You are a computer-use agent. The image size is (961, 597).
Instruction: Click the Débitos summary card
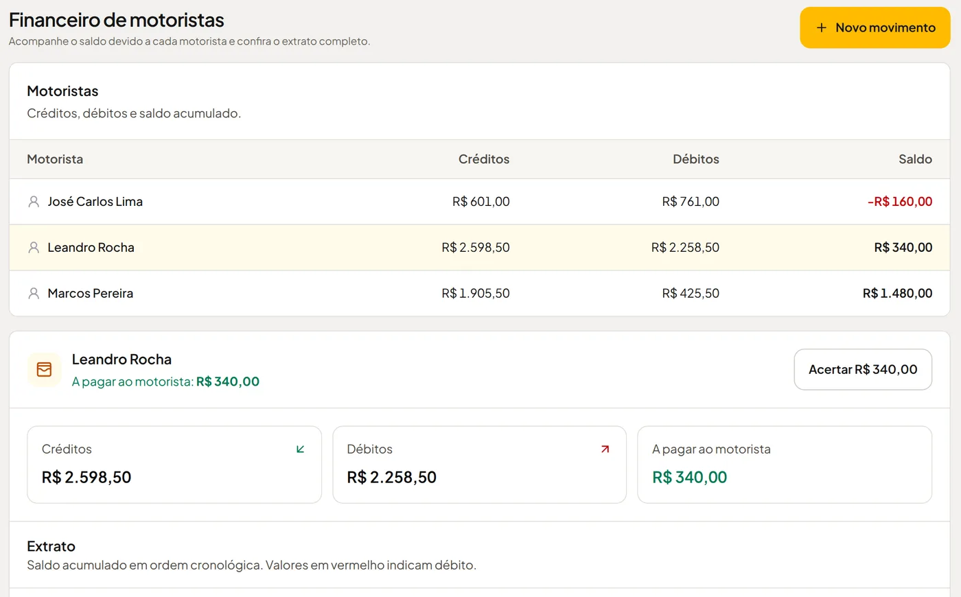[x=479, y=465]
